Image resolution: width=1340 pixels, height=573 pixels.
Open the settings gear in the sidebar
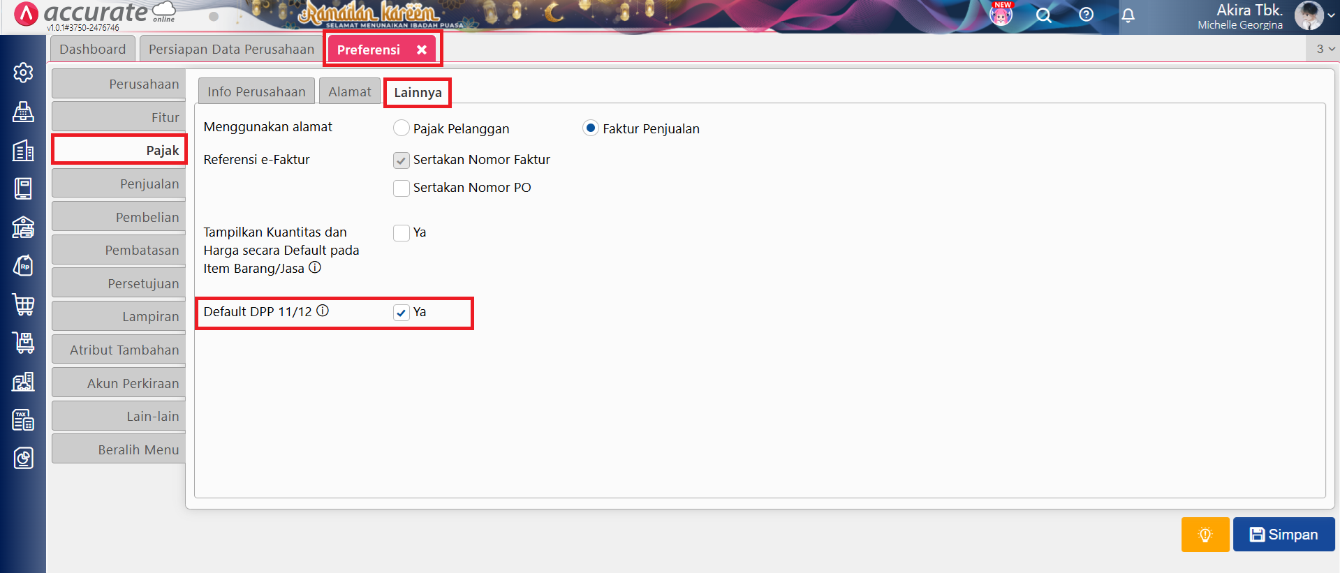23,73
